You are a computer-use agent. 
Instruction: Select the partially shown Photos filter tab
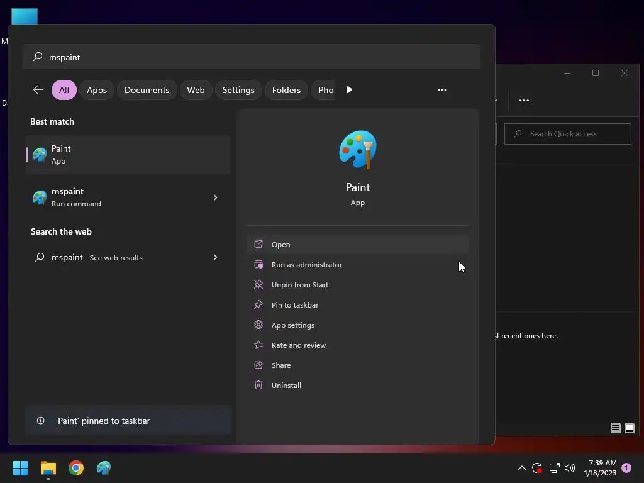[323, 90]
